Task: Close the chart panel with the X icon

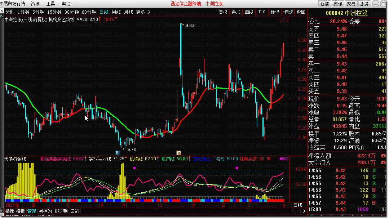Action: (x=2, y=11)
